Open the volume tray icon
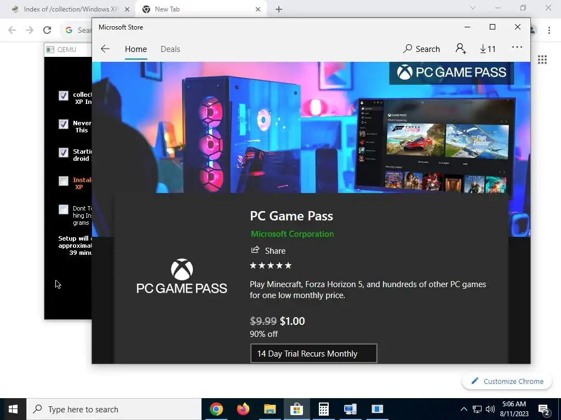Image resolution: width=561 pixels, height=420 pixels. [490, 409]
